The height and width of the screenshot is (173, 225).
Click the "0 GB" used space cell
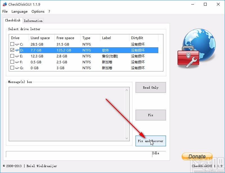point(34,68)
